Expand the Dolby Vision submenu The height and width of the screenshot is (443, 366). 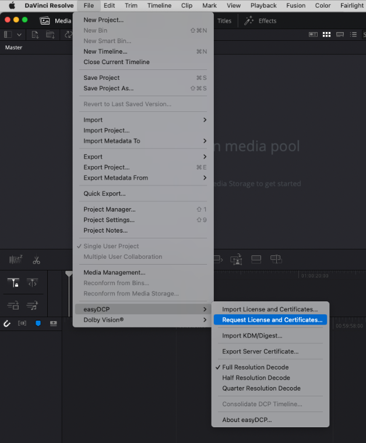point(143,320)
